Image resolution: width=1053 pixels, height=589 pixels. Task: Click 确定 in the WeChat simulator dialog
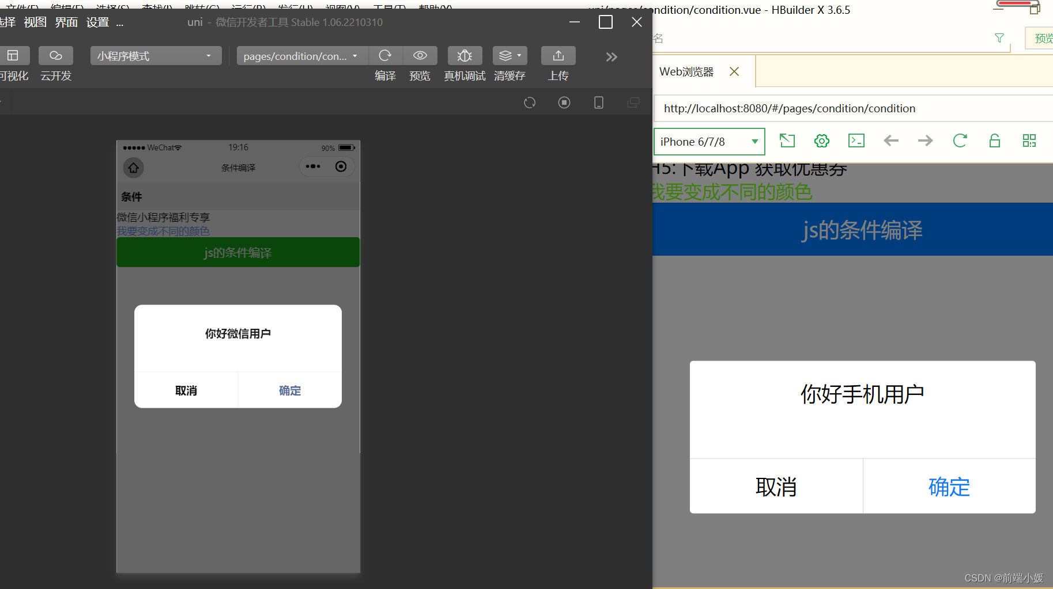tap(290, 390)
